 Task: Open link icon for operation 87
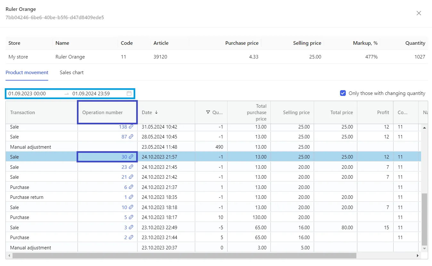pos(131,137)
